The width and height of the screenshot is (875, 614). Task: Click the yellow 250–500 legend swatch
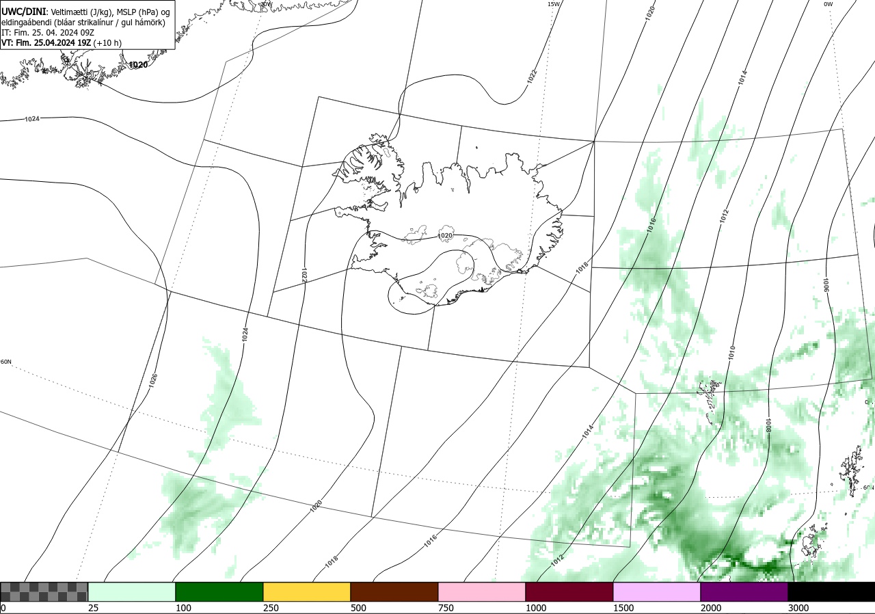pyautogui.click(x=307, y=591)
